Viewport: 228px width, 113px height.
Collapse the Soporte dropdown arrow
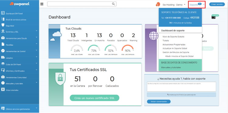pyautogui.click(x=204, y=5)
